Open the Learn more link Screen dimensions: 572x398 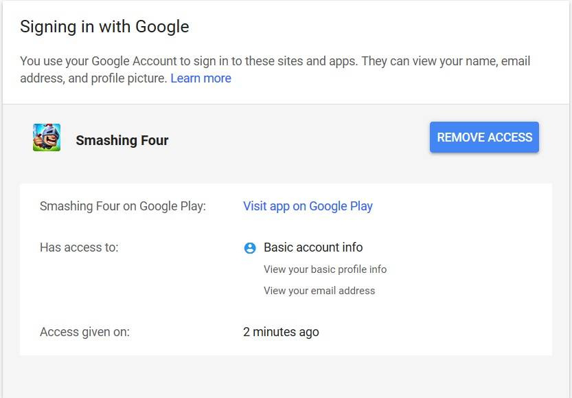pyautogui.click(x=201, y=78)
